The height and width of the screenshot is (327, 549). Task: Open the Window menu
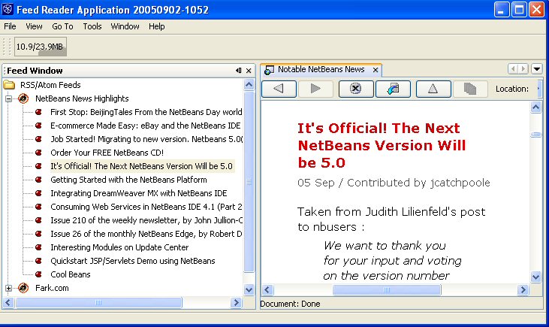(125, 26)
